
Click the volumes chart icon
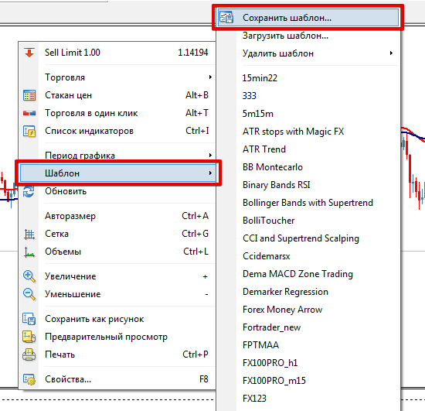[x=29, y=252]
